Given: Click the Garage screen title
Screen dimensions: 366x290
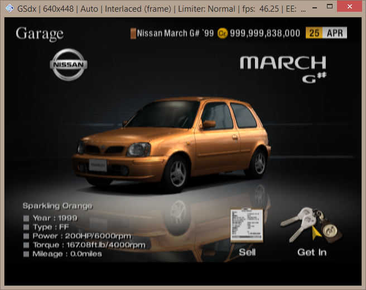Looking at the screenshot, I should [x=40, y=34].
